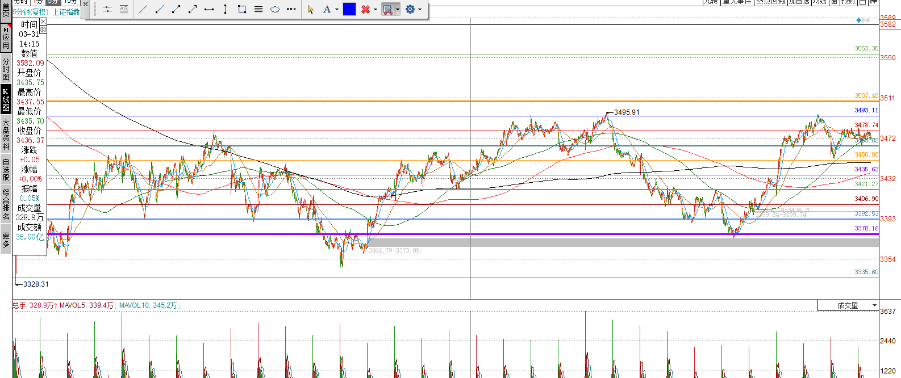Image resolution: width=901 pixels, height=378 pixels.
Task: Select the ellipse drawing tool
Action: pos(275,9)
